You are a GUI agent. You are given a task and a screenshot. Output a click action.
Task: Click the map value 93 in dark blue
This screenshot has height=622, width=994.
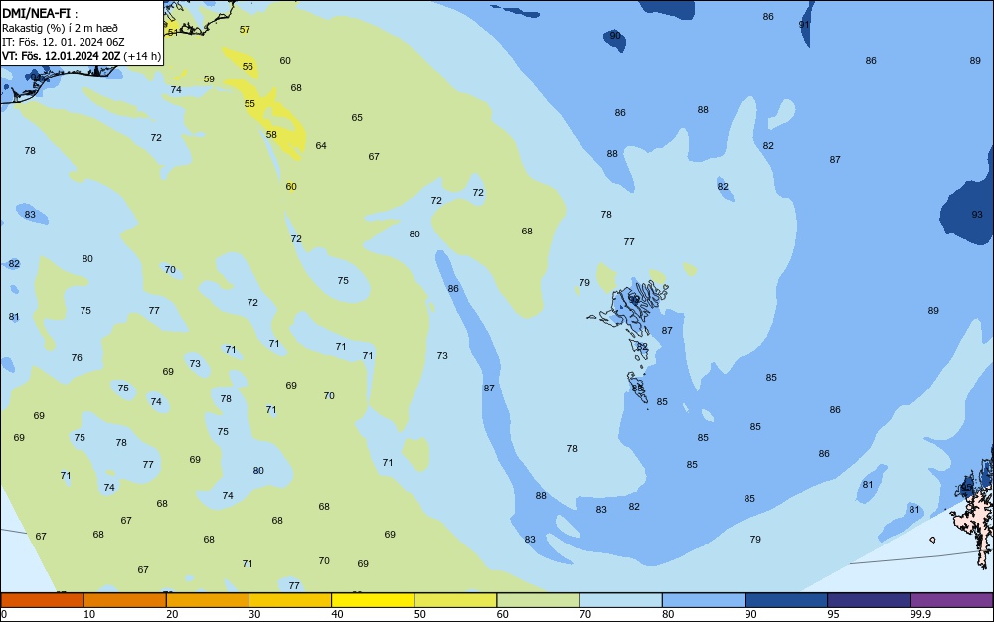(x=977, y=215)
